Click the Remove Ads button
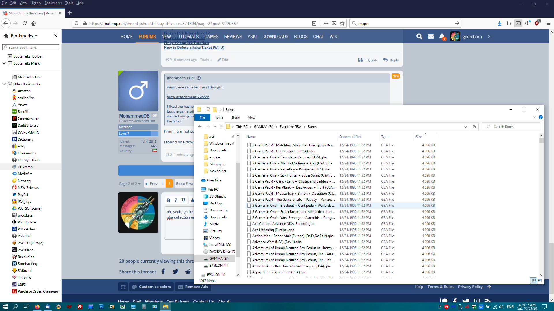The width and height of the screenshot is (554, 311). click(193, 287)
